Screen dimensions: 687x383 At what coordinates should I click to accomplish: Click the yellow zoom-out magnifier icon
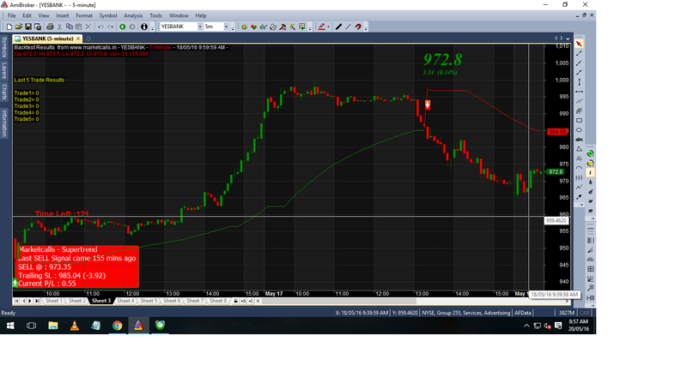click(x=590, y=163)
